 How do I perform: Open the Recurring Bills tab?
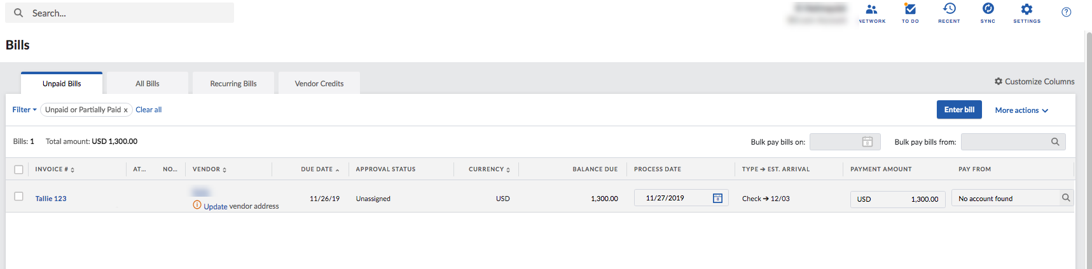[x=233, y=84]
